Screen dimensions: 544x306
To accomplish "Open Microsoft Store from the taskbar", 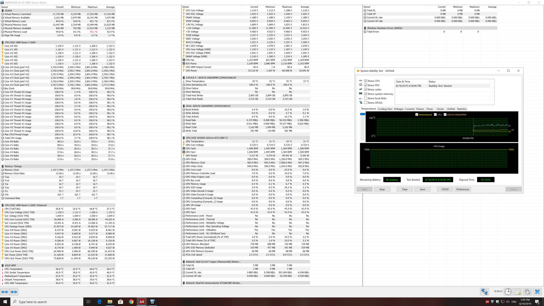I will click(120, 302).
